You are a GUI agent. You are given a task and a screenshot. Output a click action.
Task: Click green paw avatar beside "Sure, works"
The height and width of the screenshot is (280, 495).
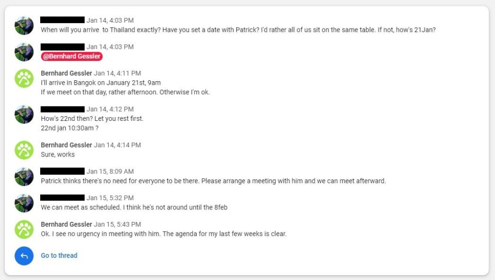coord(24,150)
